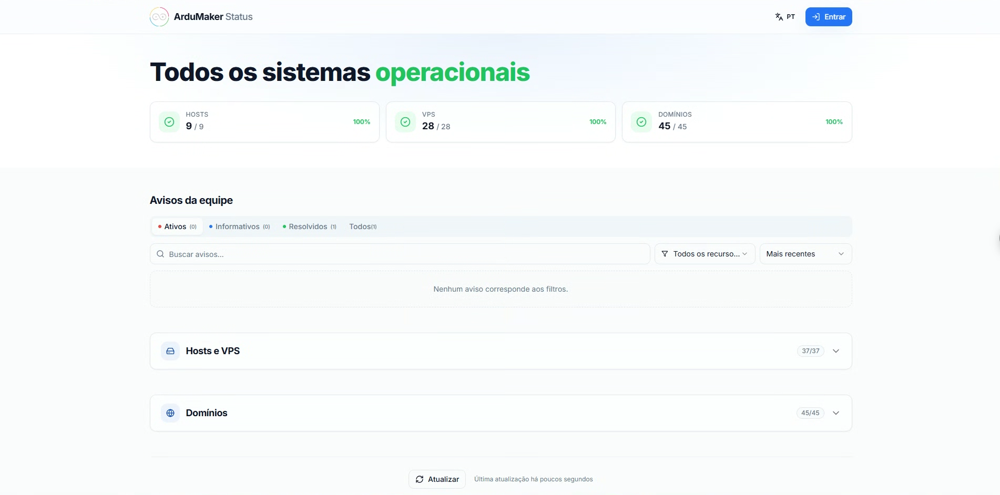Click the 45/45 badge

(x=810, y=413)
